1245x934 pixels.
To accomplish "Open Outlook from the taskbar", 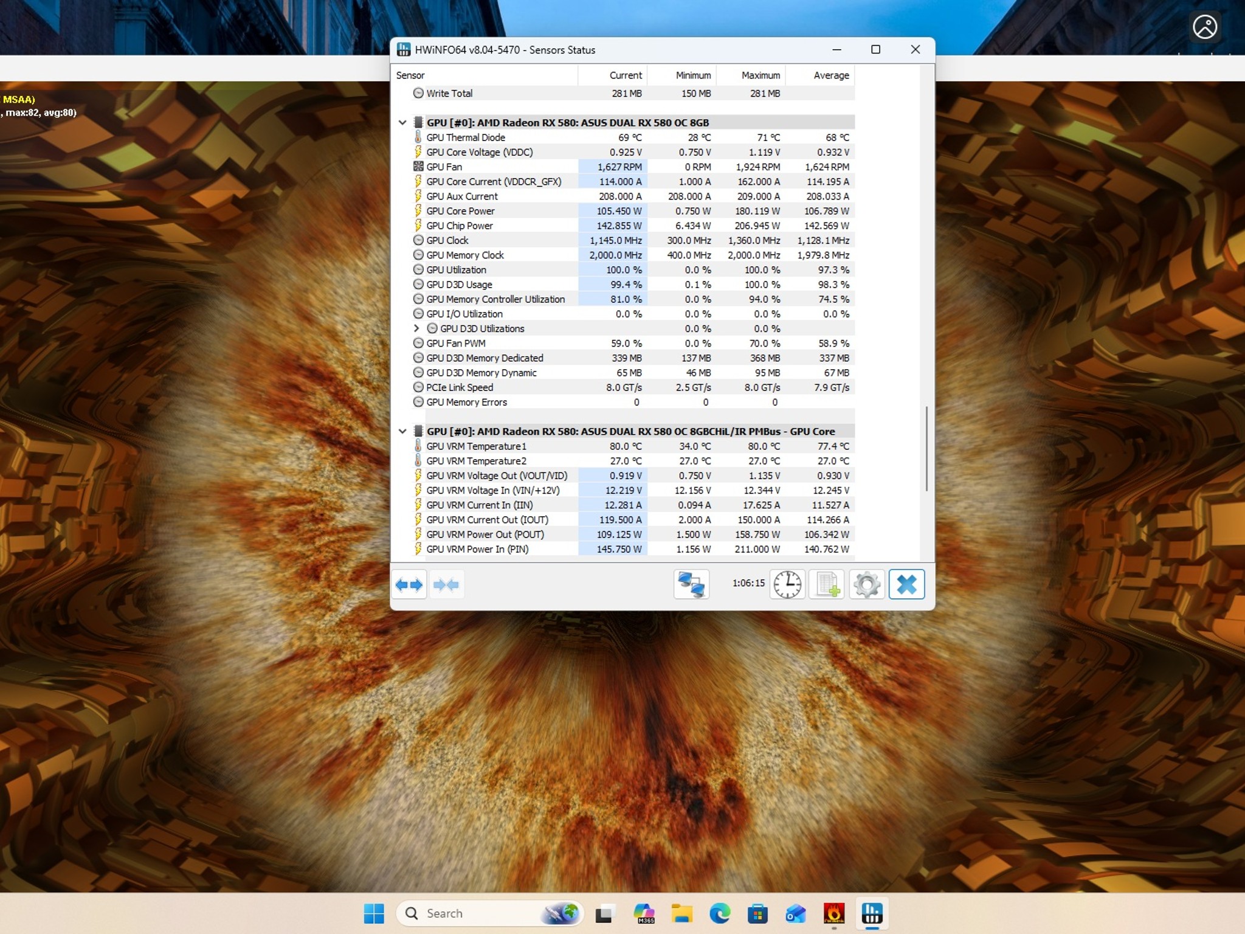I will pyautogui.click(x=795, y=913).
